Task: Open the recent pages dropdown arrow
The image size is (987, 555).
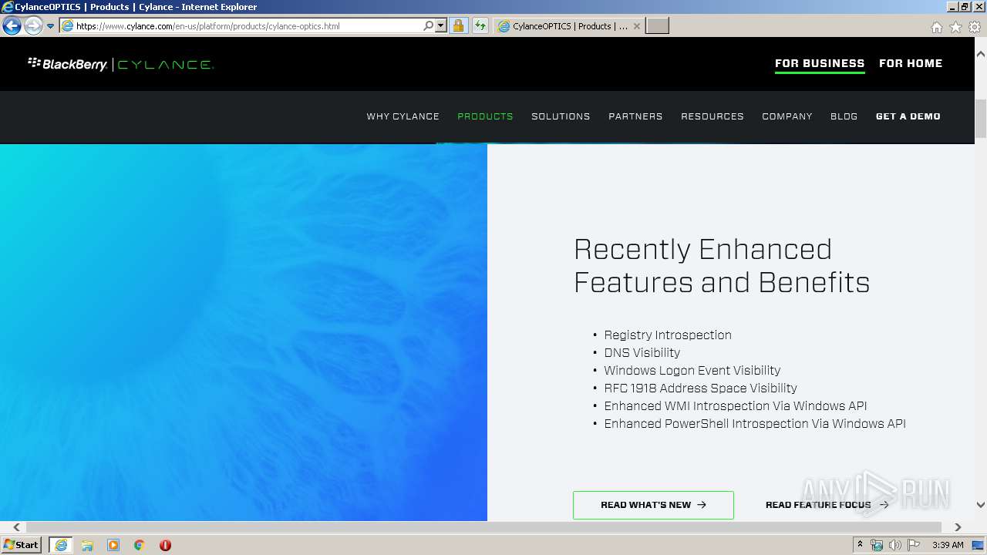Action: 51,26
